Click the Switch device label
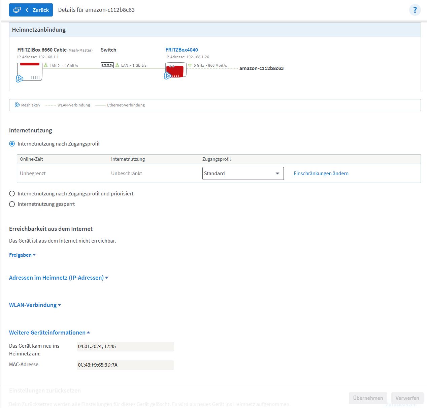 coord(108,50)
